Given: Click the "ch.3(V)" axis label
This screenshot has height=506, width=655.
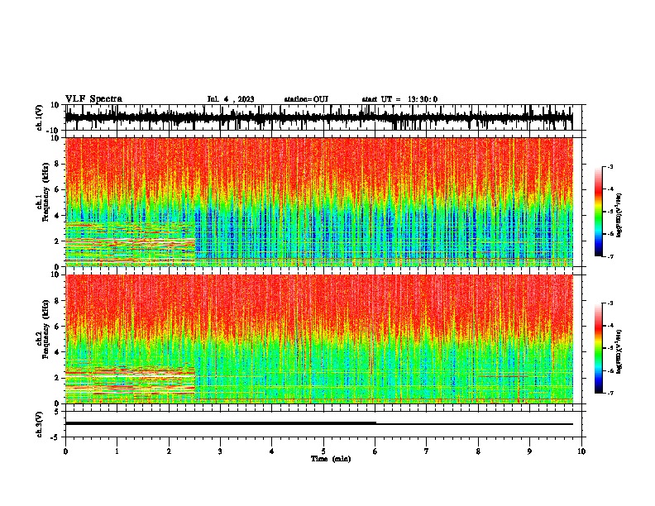Looking at the screenshot, I should click(x=40, y=425).
